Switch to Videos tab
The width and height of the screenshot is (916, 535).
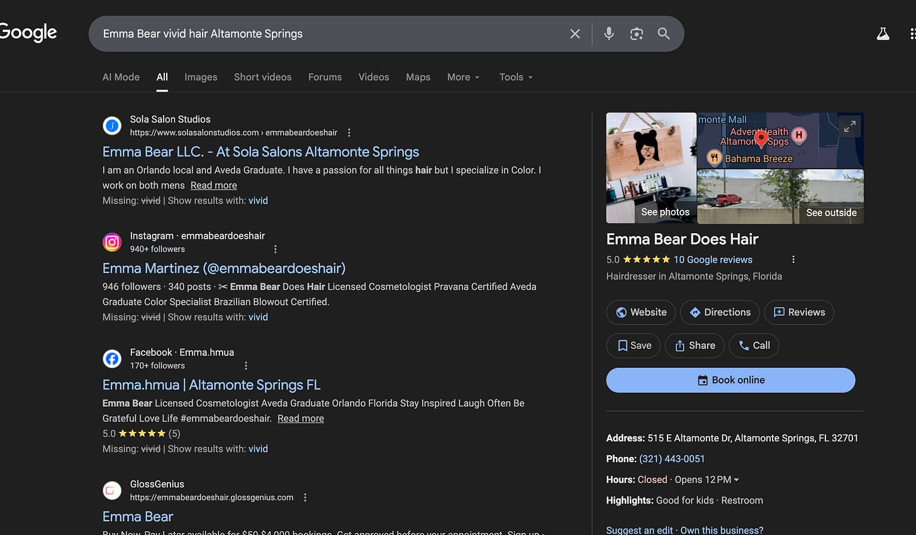click(374, 77)
